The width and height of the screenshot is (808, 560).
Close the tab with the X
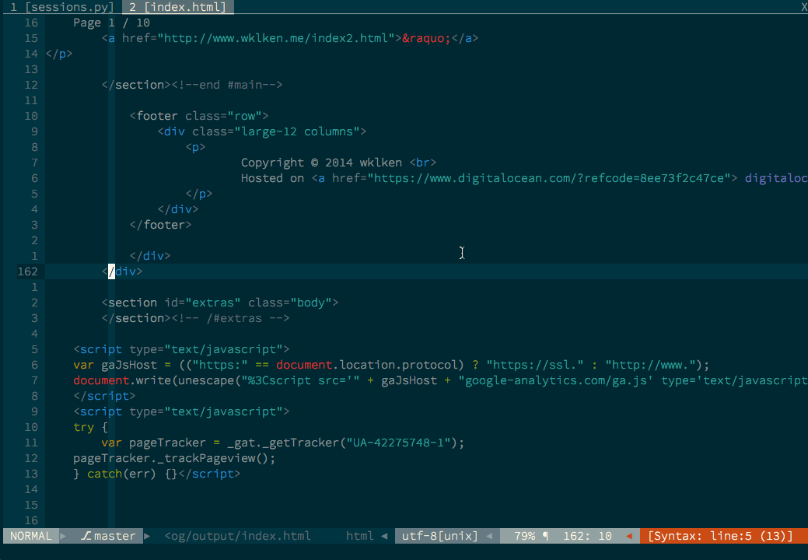[803, 7]
